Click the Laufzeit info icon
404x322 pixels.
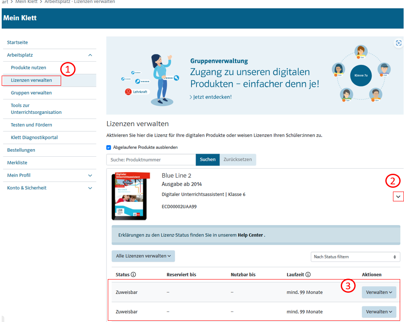point(308,274)
